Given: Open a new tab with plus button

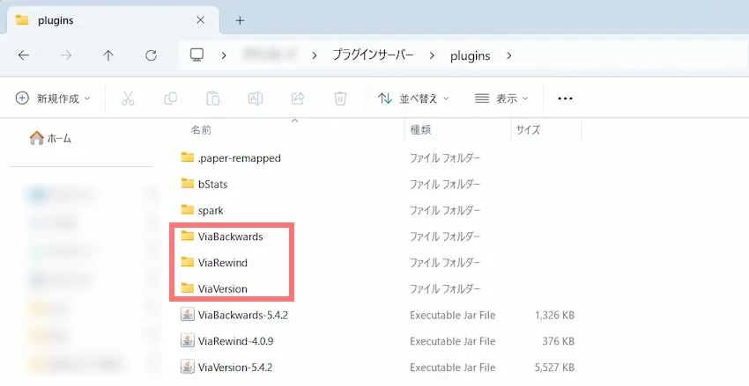Looking at the screenshot, I should pyautogui.click(x=240, y=20).
